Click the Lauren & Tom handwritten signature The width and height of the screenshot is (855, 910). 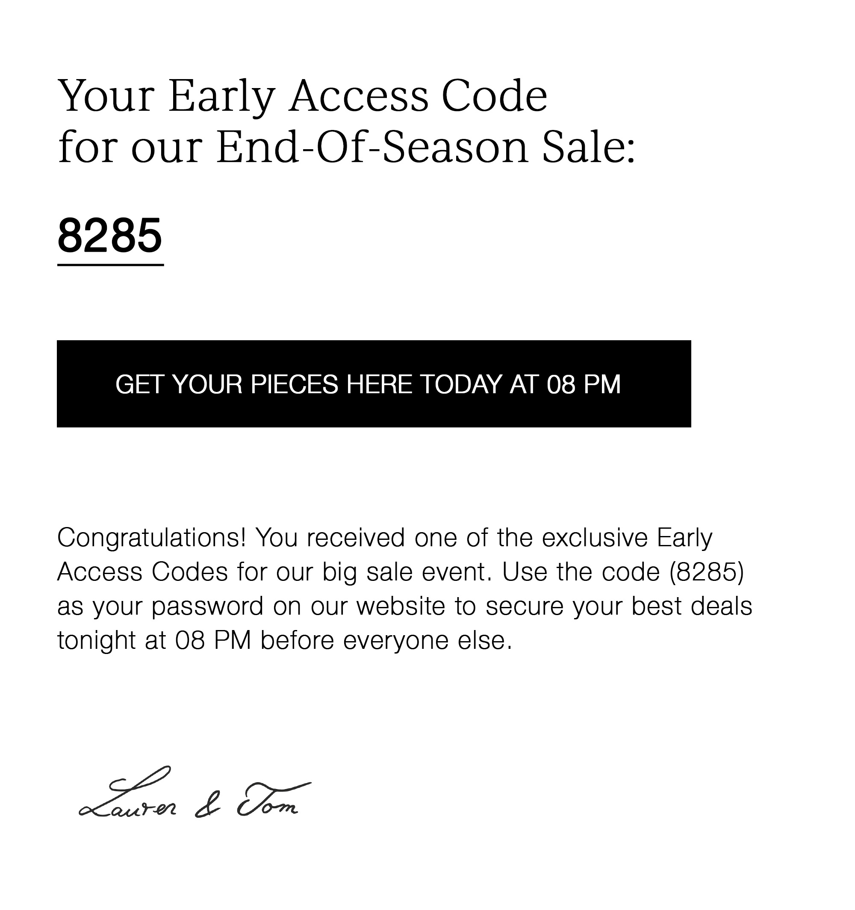click(195, 793)
